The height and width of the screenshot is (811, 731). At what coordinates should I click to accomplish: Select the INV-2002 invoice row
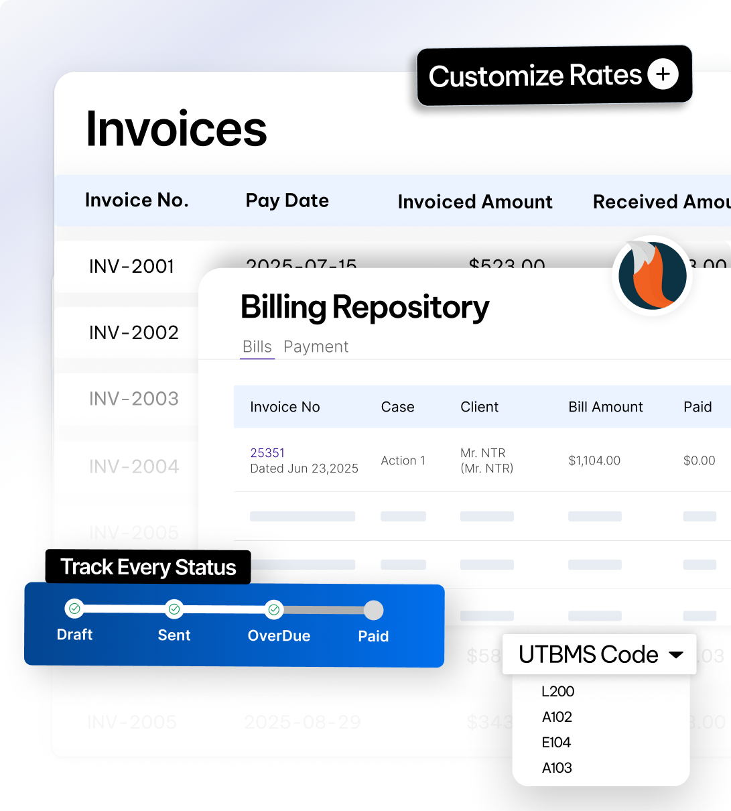[133, 332]
